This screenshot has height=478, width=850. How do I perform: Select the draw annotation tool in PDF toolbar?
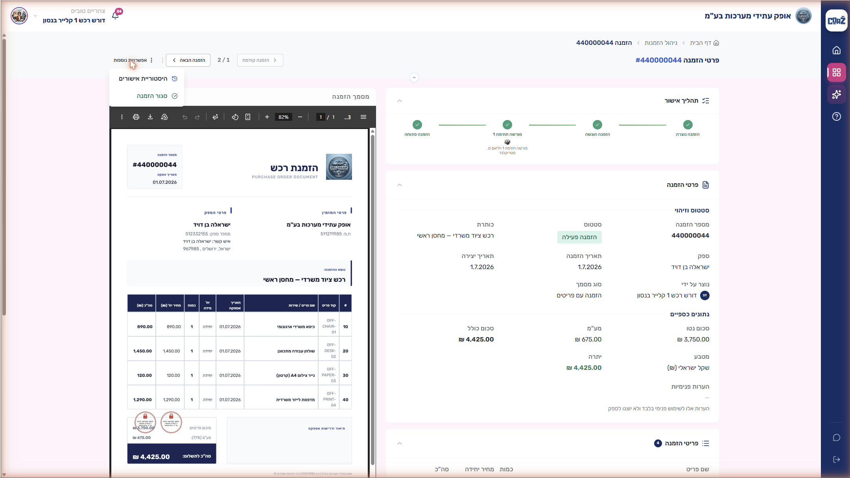(215, 117)
